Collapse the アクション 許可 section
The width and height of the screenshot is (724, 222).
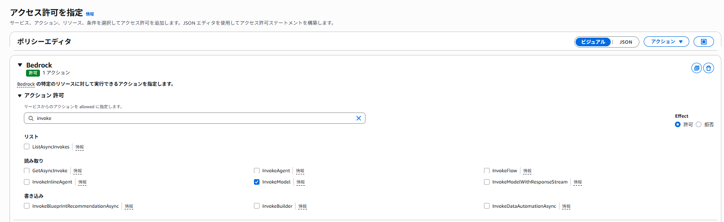20,96
